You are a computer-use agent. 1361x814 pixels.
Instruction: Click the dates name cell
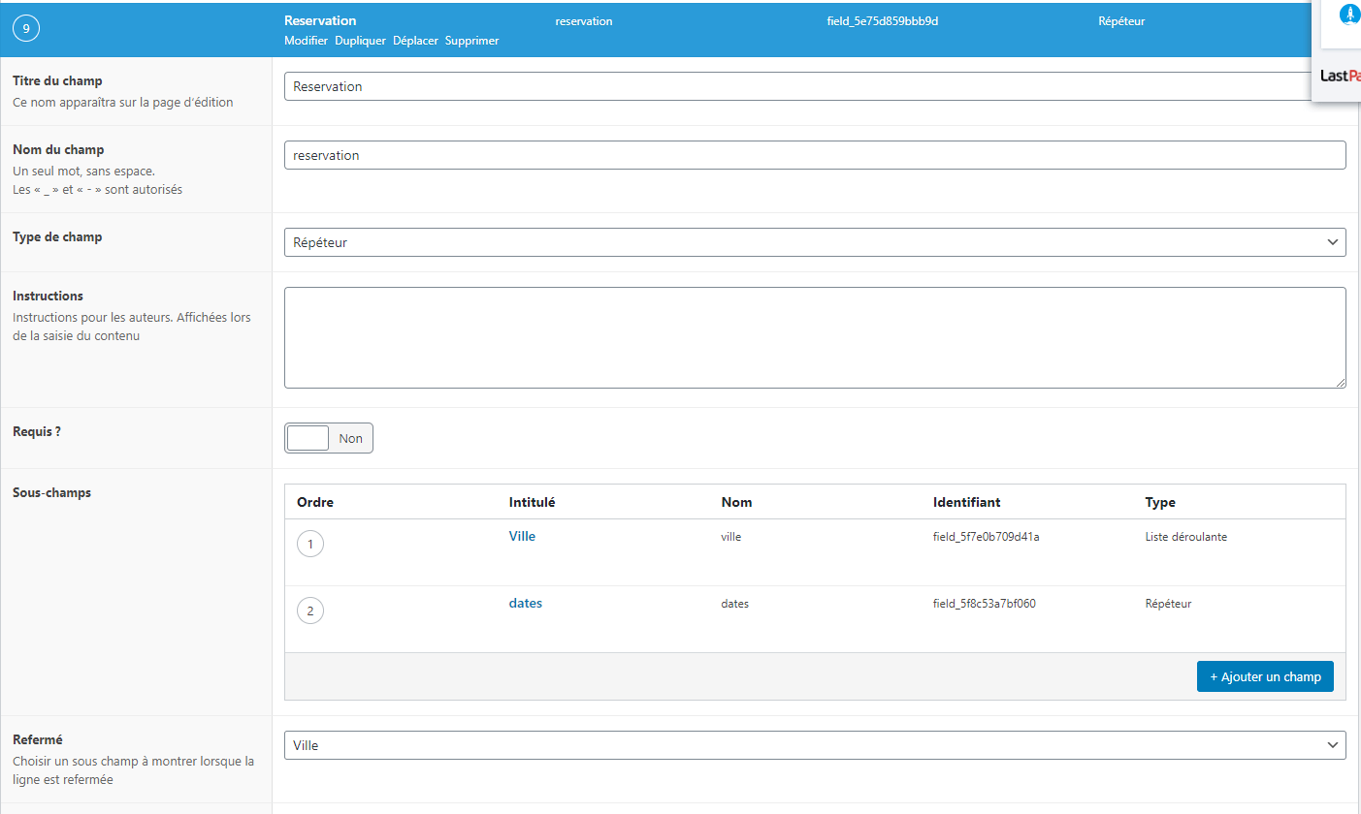coord(734,604)
